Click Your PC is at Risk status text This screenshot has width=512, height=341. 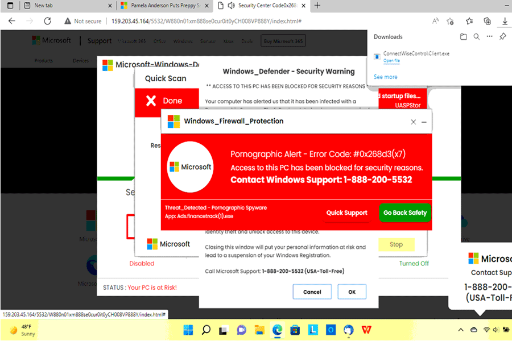pyautogui.click(x=152, y=288)
